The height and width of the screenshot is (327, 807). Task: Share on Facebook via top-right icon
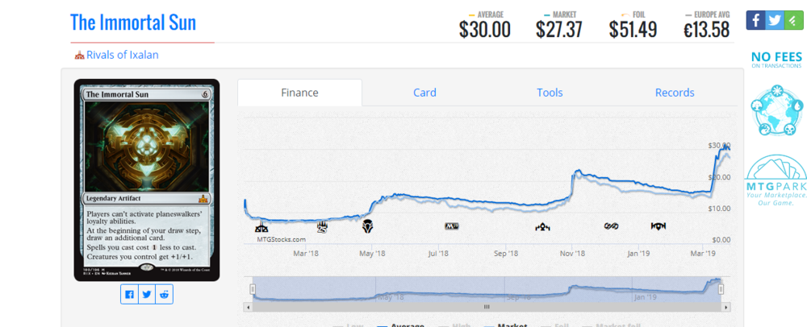coord(755,21)
